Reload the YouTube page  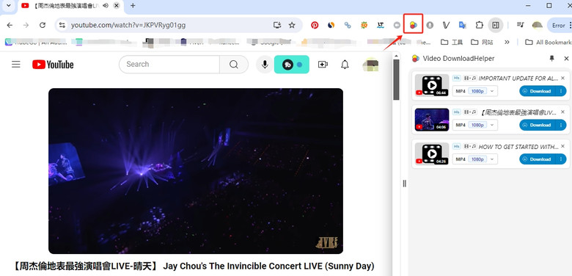point(43,25)
